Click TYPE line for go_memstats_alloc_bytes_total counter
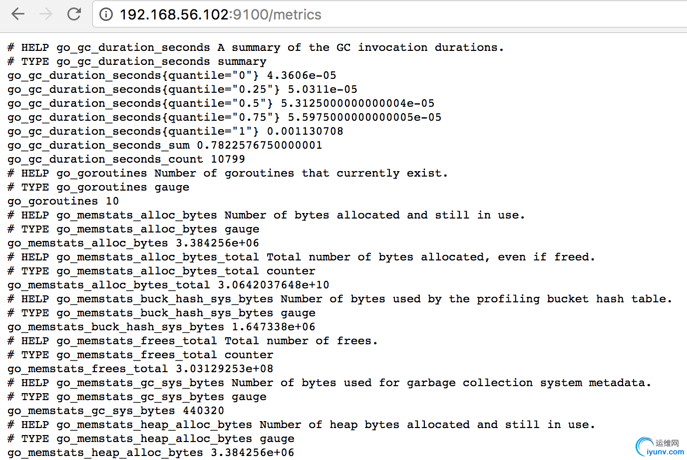The width and height of the screenshot is (687, 460). (x=161, y=271)
